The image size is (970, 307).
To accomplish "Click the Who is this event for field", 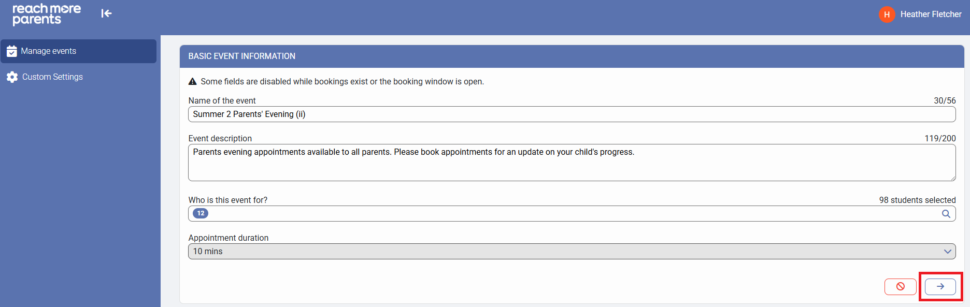I will click(x=570, y=214).
